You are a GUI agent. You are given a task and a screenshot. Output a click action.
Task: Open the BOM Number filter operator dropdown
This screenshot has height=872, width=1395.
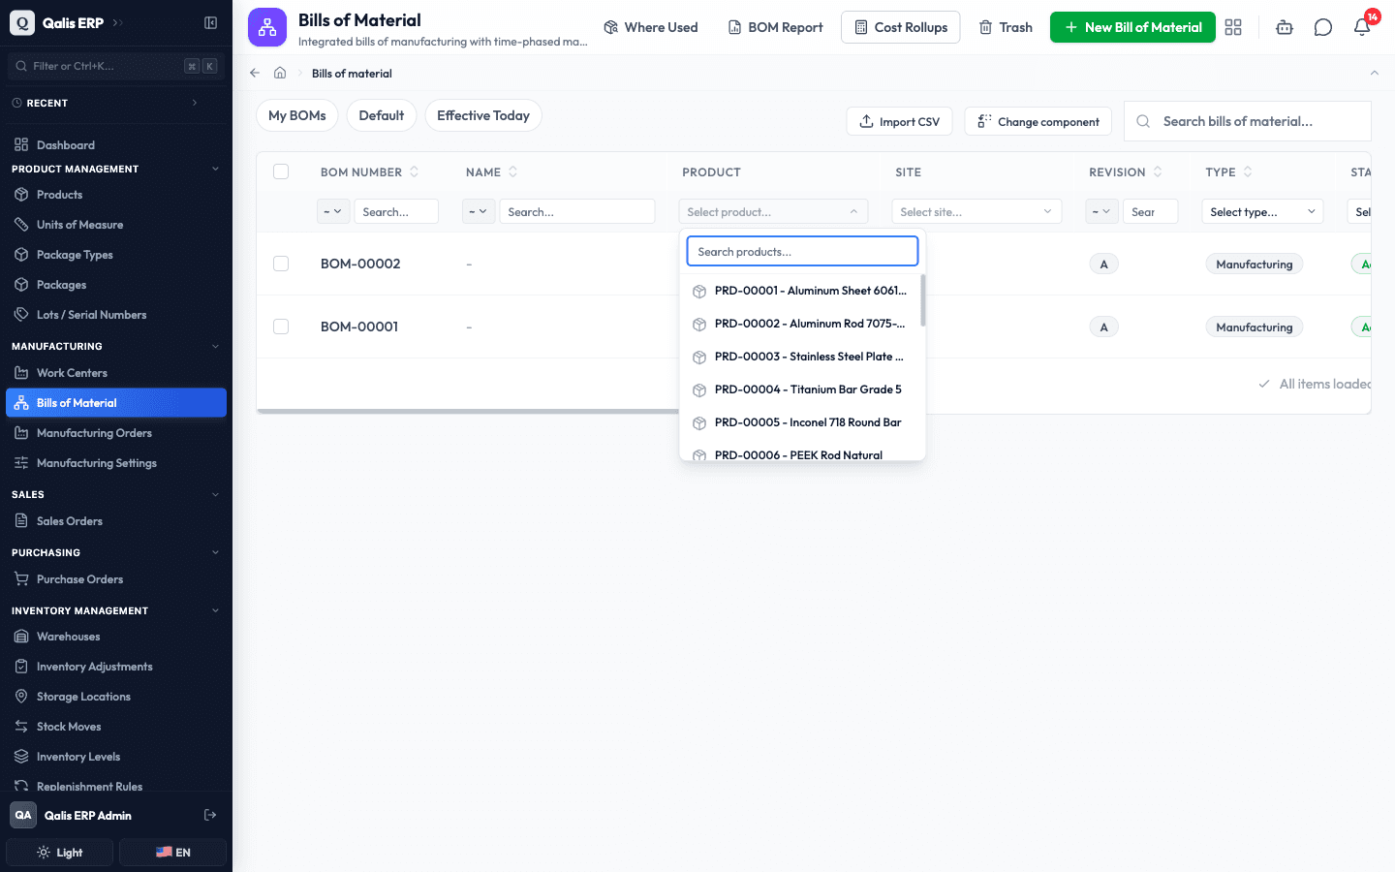coord(333,211)
